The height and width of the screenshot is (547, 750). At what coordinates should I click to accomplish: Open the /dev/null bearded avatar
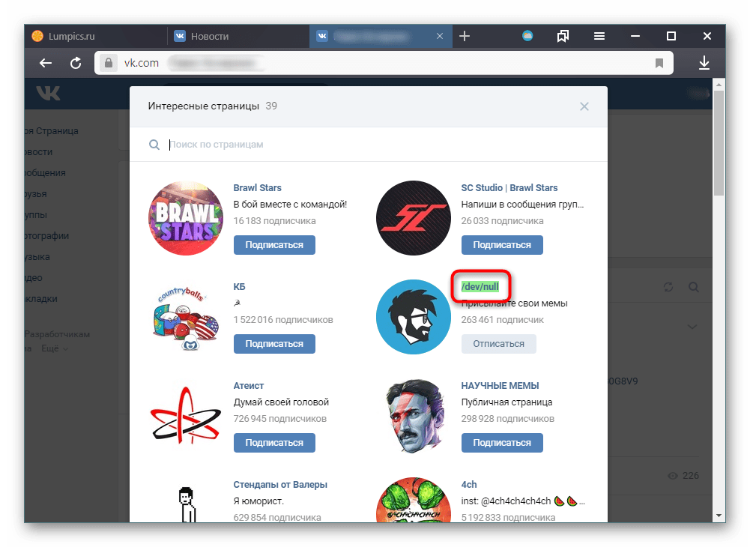[414, 317]
